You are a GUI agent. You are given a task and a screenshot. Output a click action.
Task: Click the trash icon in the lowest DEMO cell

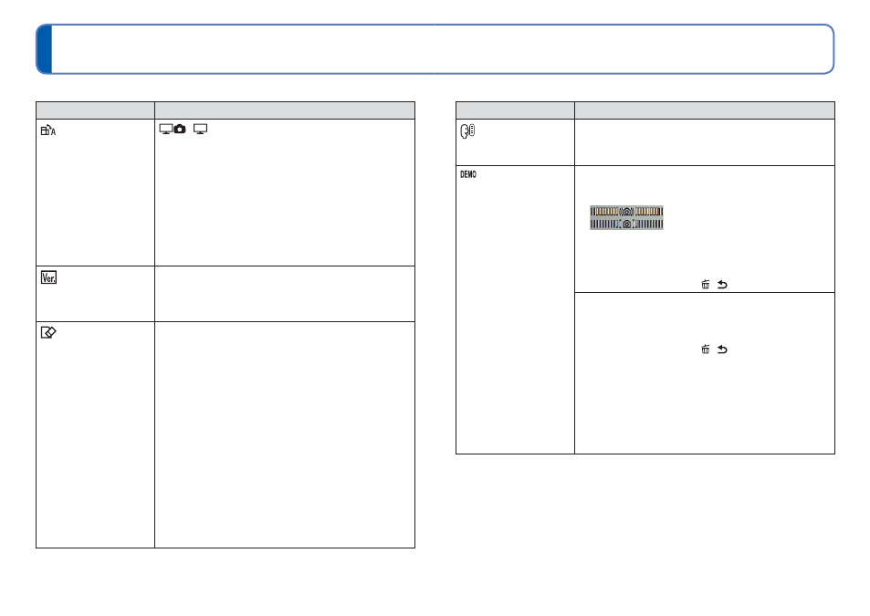[x=705, y=349]
